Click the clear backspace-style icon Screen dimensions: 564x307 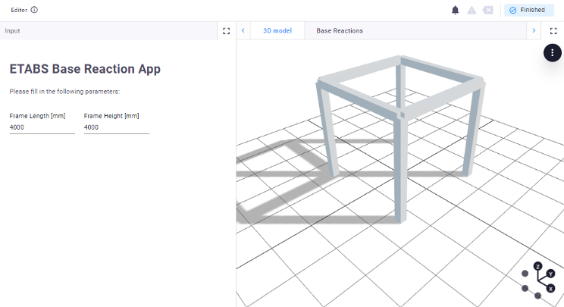coord(487,10)
